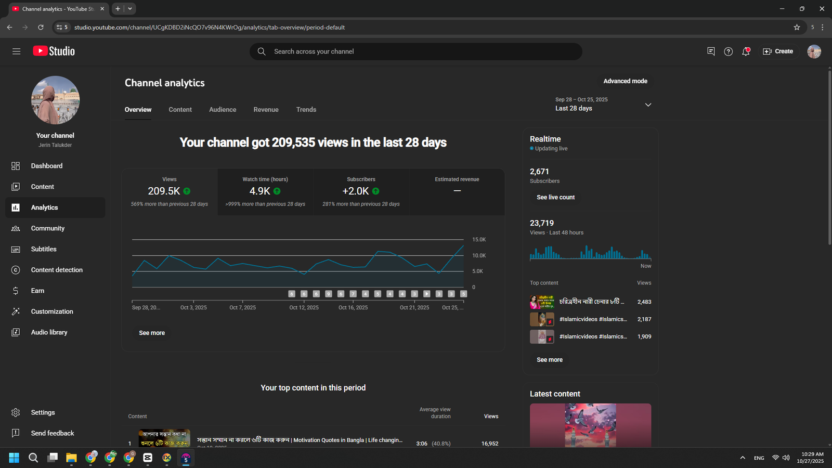Open the hamburger navigation menu
The height and width of the screenshot is (468, 832).
(16, 51)
